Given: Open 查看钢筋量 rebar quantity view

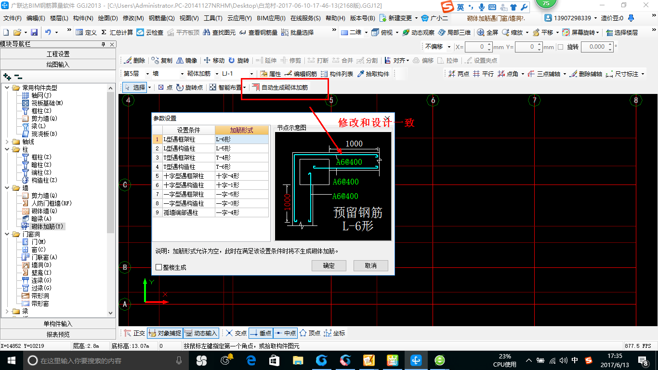Looking at the screenshot, I should [x=258, y=32].
